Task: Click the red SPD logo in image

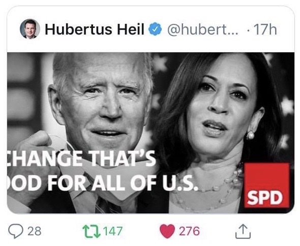Action: click(x=267, y=185)
